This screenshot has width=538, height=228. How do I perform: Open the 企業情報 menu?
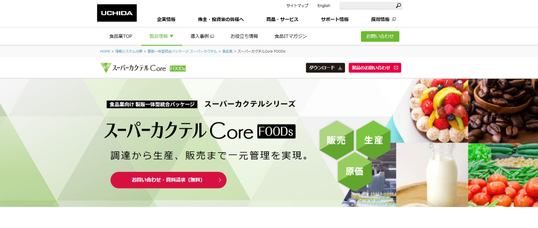pos(167,19)
